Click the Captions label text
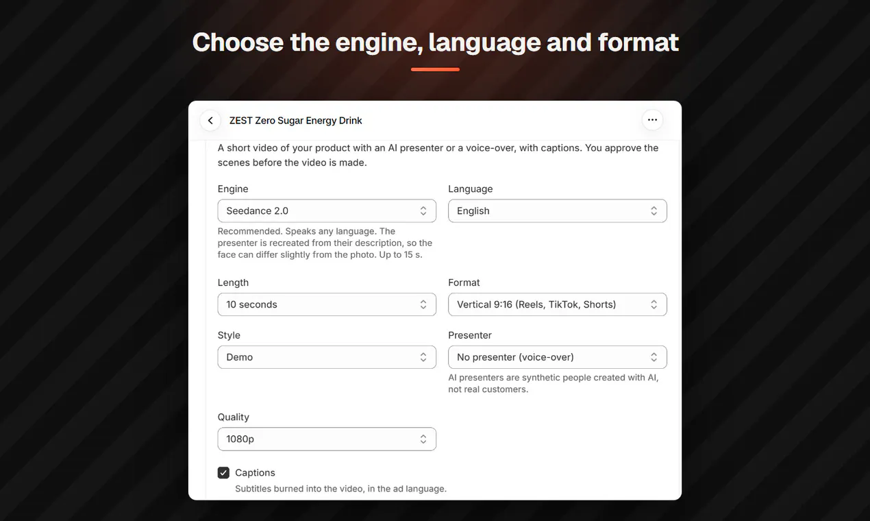The image size is (870, 521). click(255, 473)
